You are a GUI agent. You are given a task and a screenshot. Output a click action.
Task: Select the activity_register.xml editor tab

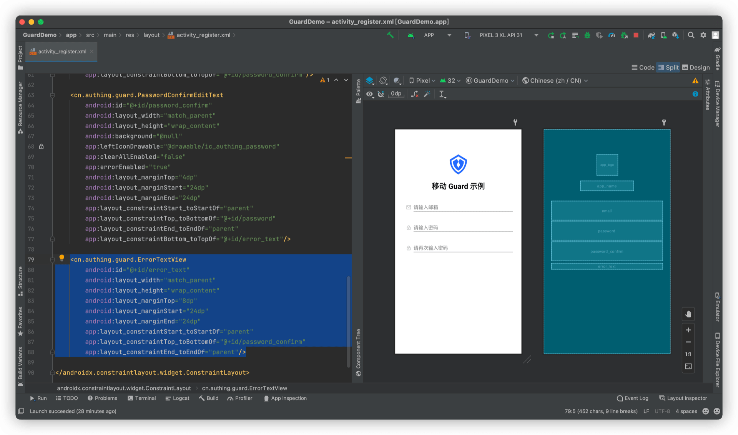(x=61, y=51)
